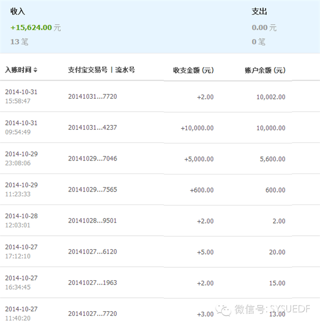
Task: Click the 0.00 元 expense total
Action: [264, 28]
